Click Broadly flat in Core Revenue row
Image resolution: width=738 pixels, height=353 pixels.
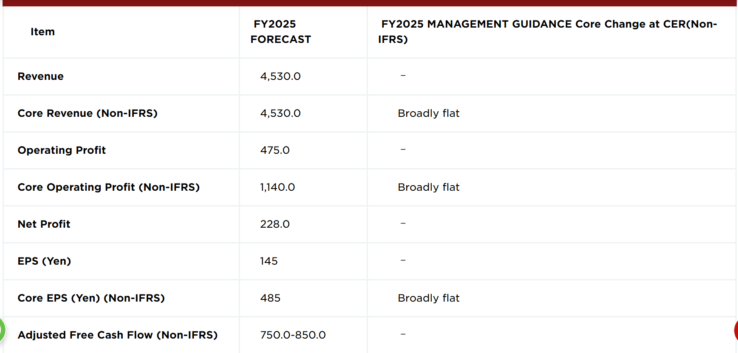tap(429, 113)
